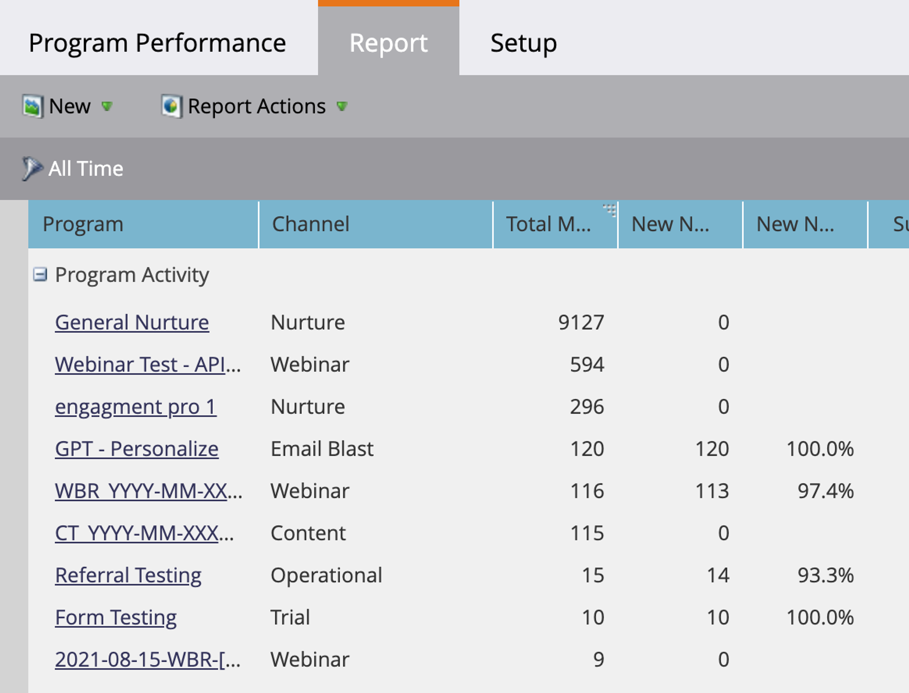The height and width of the screenshot is (693, 909).
Task: Open the Form Testing program link
Action: [116, 618]
